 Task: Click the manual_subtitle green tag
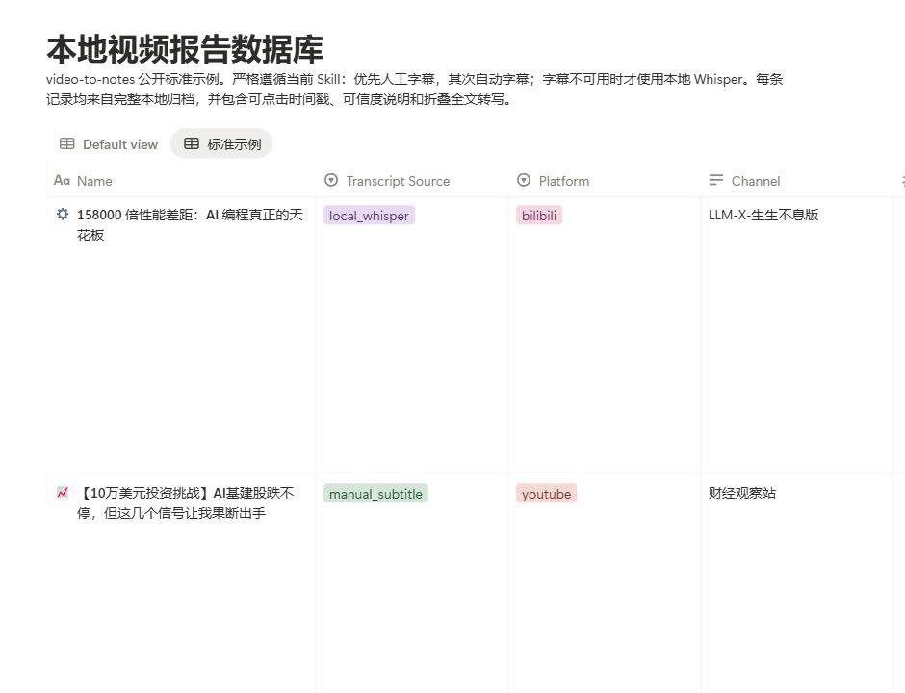pos(375,494)
